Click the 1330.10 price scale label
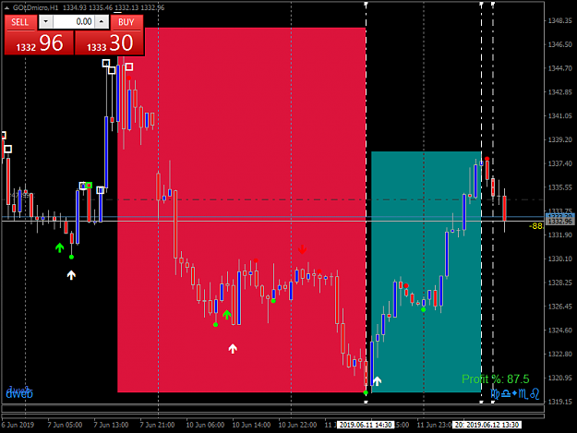The image size is (577, 433). tap(560, 259)
